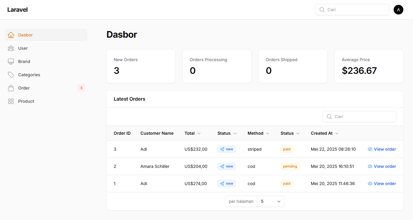The width and height of the screenshot is (413, 220).
Task: Click paid badge in order 1 row
Action: click(x=287, y=184)
